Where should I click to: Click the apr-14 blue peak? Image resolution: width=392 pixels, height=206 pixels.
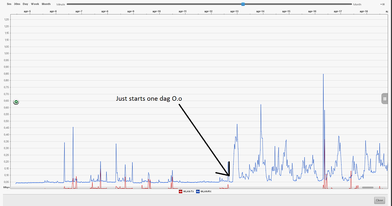pos(261,104)
